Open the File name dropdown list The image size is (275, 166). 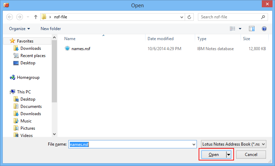coord(194,144)
